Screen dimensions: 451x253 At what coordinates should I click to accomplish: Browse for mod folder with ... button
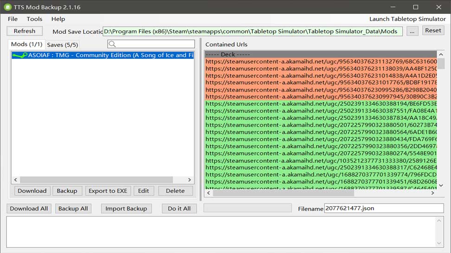coord(412,31)
